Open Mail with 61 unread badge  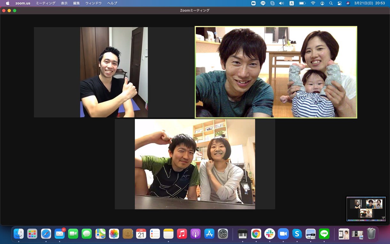(x=59, y=234)
